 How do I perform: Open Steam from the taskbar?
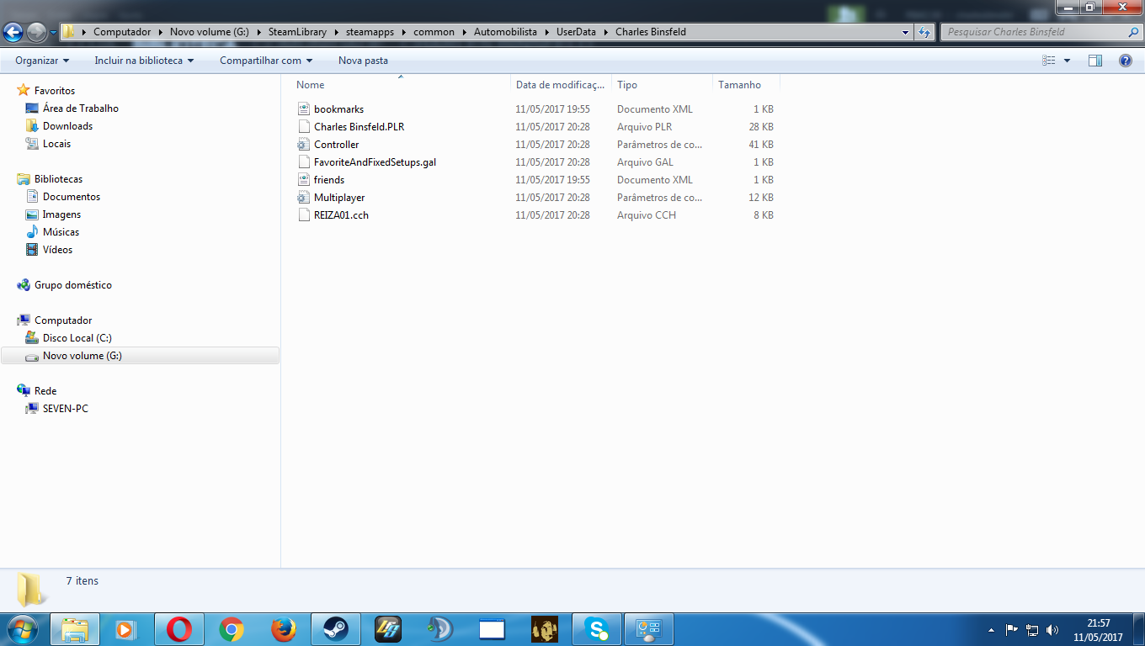click(336, 629)
